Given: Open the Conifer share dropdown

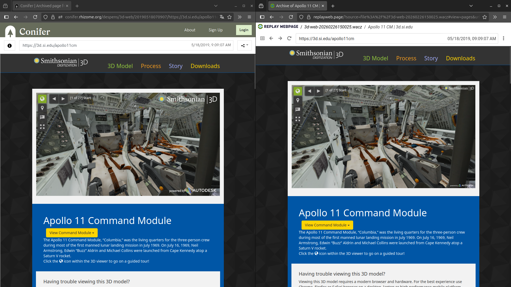Looking at the screenshot, I should coord(245,45).
